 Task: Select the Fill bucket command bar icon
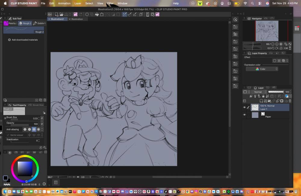click(97, 14)
